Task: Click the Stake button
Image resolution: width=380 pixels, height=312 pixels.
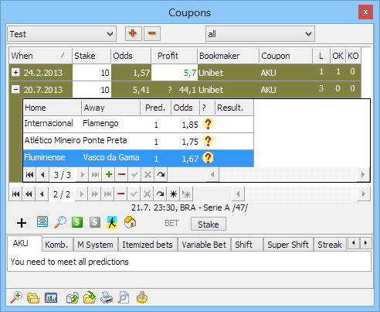Action: tap(209, 224)
